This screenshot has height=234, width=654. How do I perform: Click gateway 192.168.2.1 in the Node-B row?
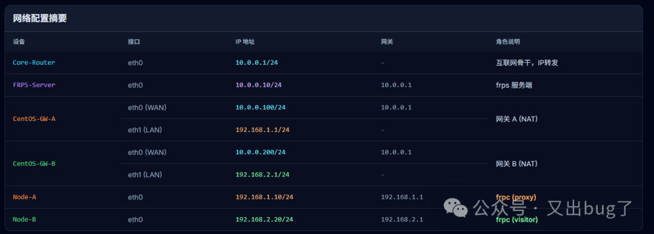402,219
